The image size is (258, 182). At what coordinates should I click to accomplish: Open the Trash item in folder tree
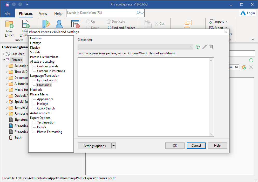(x=18, y=138)
